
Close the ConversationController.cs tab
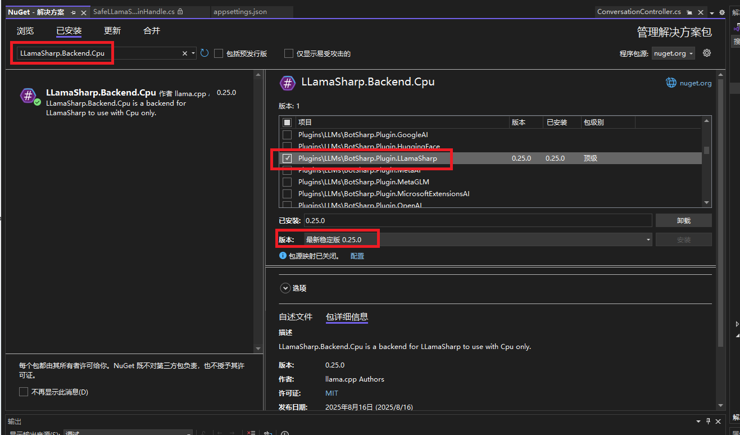701,12
